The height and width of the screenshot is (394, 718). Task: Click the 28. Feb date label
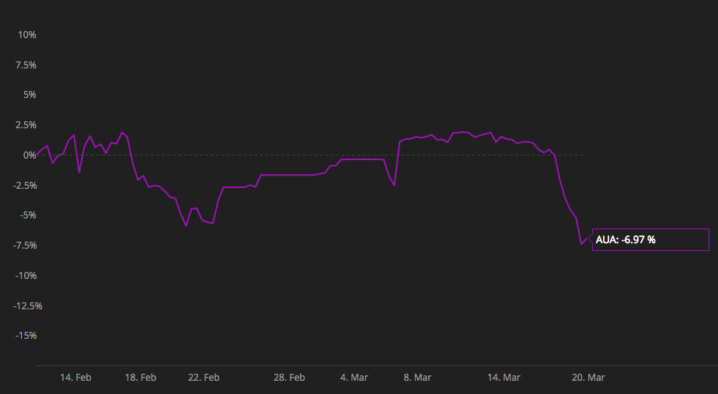pyautogui.click(x=289, y=378)
